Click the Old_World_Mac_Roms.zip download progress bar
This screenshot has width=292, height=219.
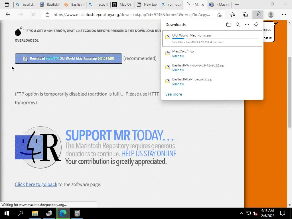216,38
